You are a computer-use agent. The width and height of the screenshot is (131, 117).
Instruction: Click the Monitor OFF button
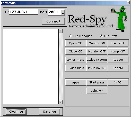click(x=97, y=51)
